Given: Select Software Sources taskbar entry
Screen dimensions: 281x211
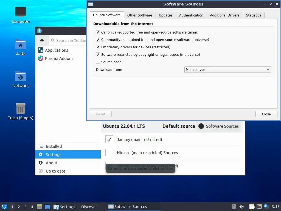Looking at the screenshot, I should (x=134, y=207).
